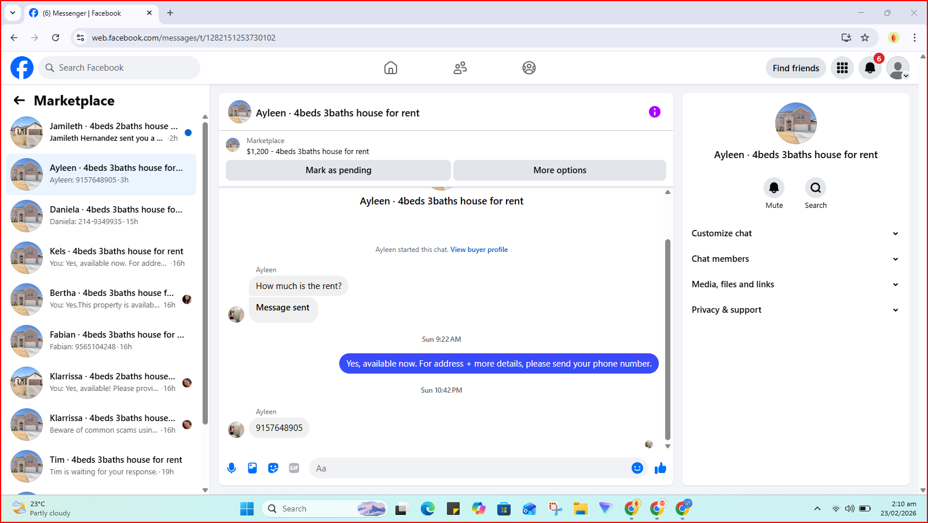Click More options button
The height and width of the screenshot is (523, 928).
click(x=560, y=170)
